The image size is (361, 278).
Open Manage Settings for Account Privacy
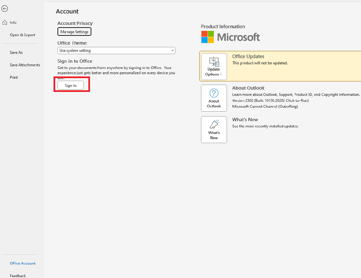tap(74, 32)
